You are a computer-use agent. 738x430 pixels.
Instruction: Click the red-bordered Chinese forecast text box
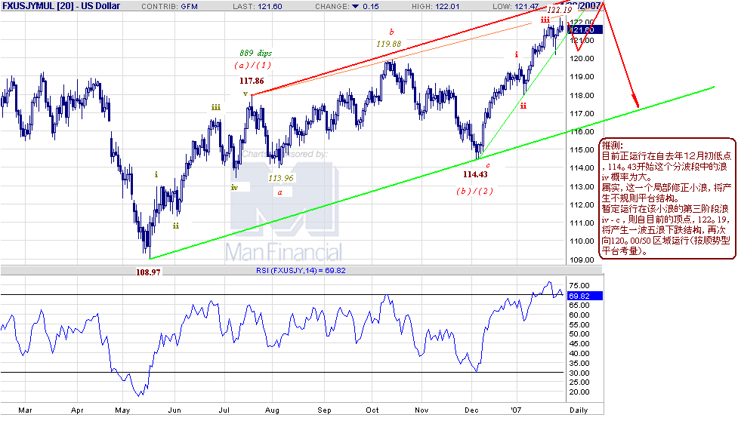point(667,198)
